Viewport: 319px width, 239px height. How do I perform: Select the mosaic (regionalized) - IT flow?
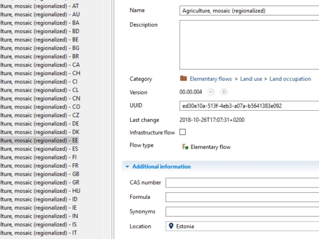(x=39, y=233)
